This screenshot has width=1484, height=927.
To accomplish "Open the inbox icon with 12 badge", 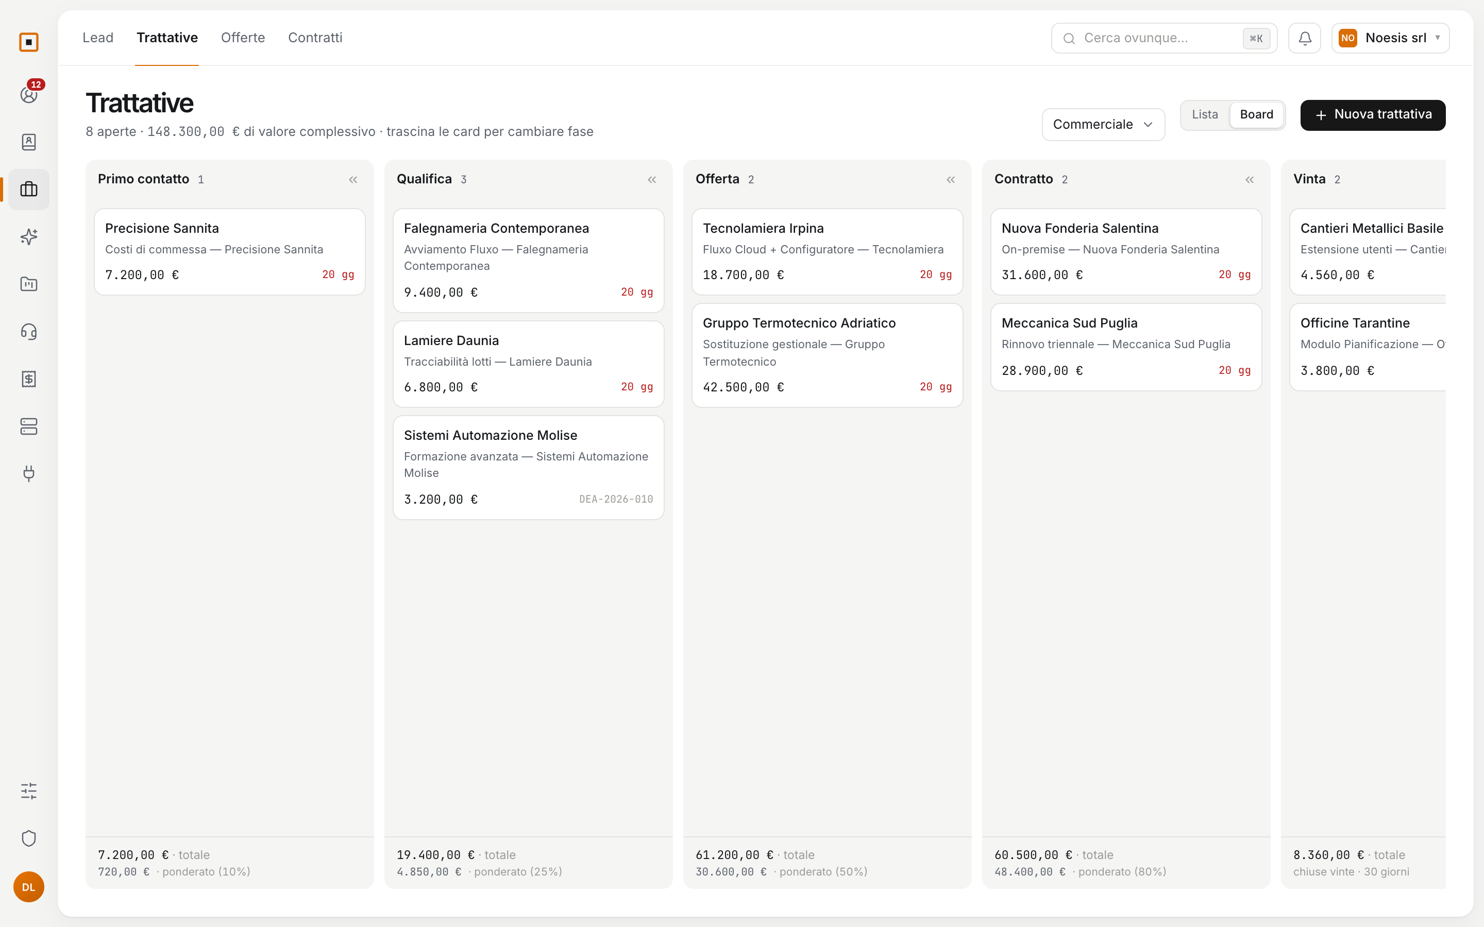I will click(x=29, y=94).
